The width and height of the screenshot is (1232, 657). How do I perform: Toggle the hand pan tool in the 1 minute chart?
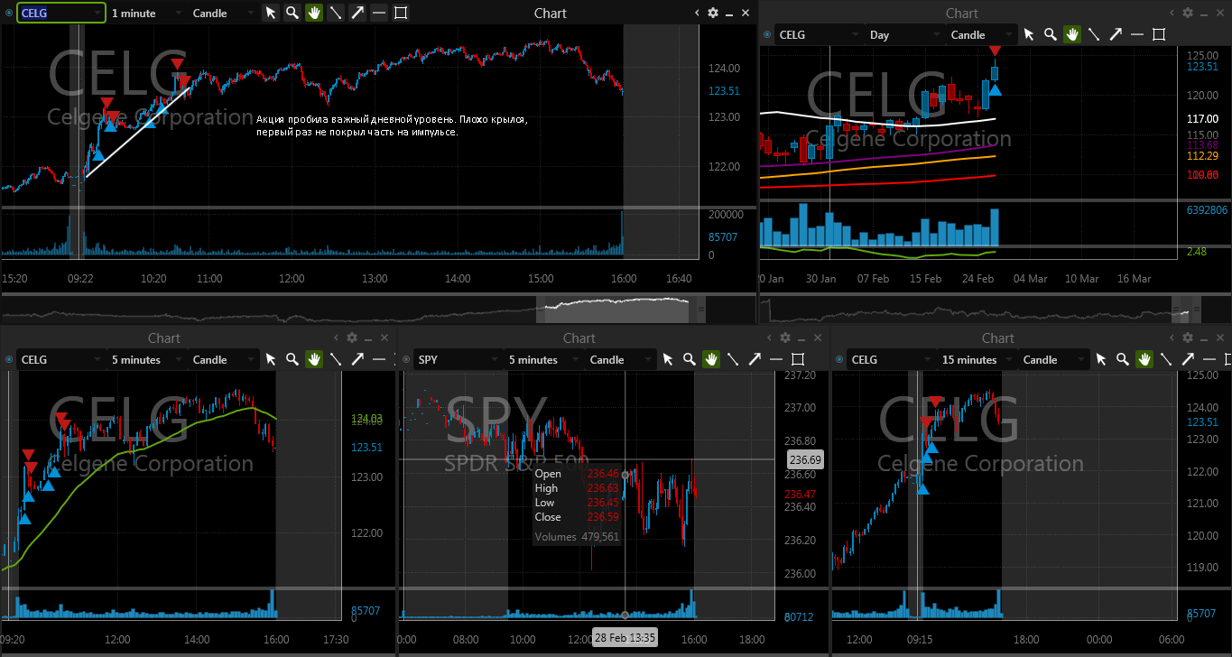(x=314, y=13)
